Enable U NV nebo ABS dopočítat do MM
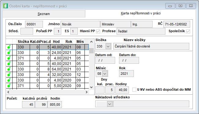199x114 pixels. click(134, 89)
